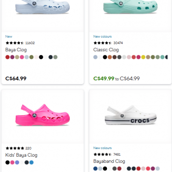The height and width of the screenshot is (172, 172).
Task: Select the pink swatch under Kids' Baya Clog
Action: click(x=12, y=162)
